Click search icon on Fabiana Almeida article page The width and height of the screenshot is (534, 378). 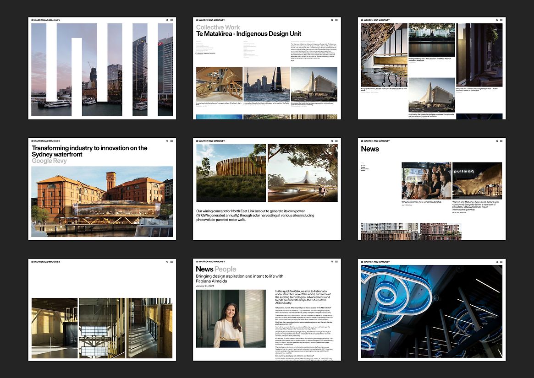click(x=332, y=262)
